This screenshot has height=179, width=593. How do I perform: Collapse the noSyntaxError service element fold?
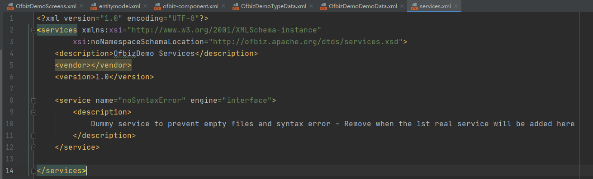pyautogui.click(x=33, y=100)
